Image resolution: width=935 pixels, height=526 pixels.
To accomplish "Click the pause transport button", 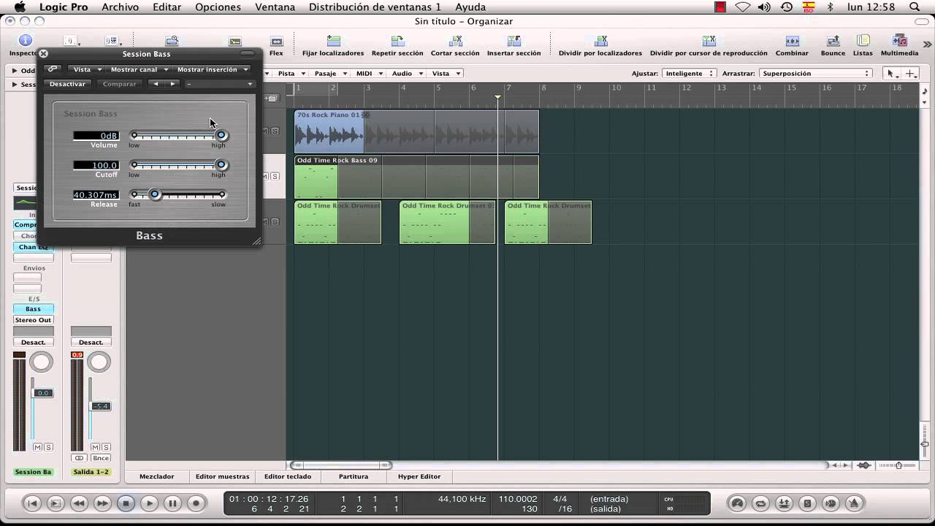I will click(172, 503).
